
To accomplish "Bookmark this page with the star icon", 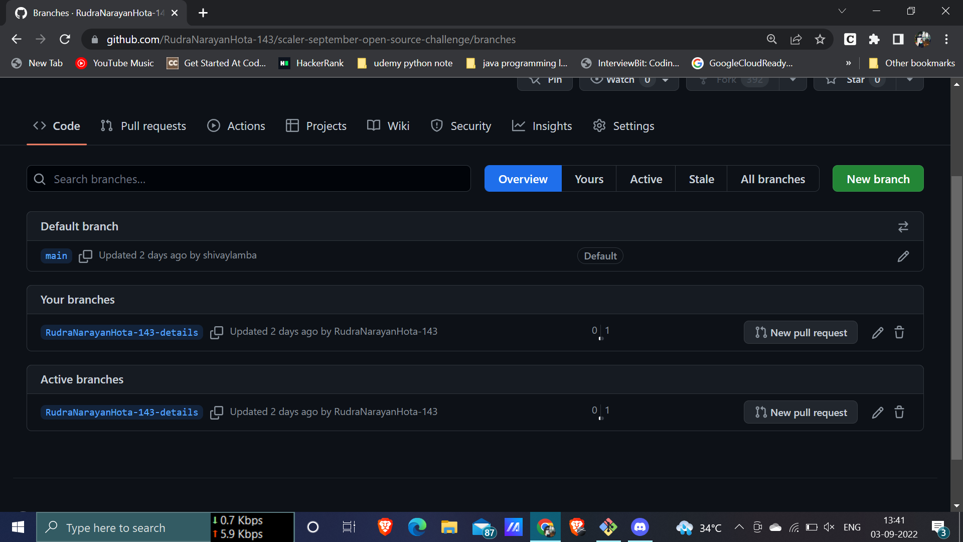I will click(821, 39).
